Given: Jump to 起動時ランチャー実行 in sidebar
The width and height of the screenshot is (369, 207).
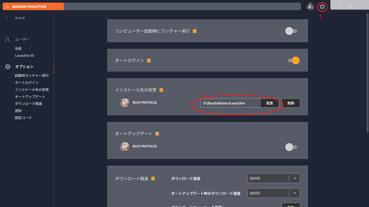Looking at the screenshot, I should pyautogui.click(x=32, y=76).
